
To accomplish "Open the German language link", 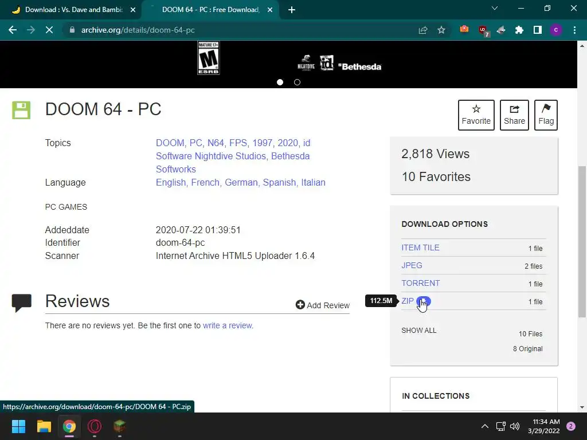I will [242, 183].
